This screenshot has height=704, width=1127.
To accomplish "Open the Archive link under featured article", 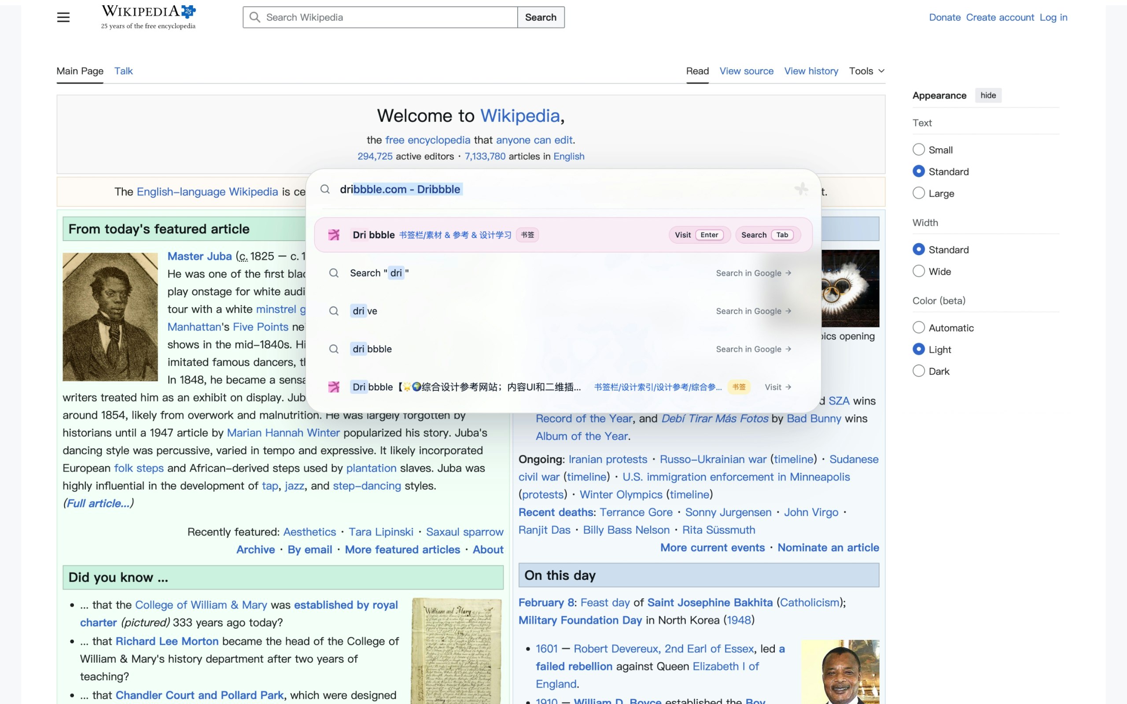I will [x=256, y=550].
